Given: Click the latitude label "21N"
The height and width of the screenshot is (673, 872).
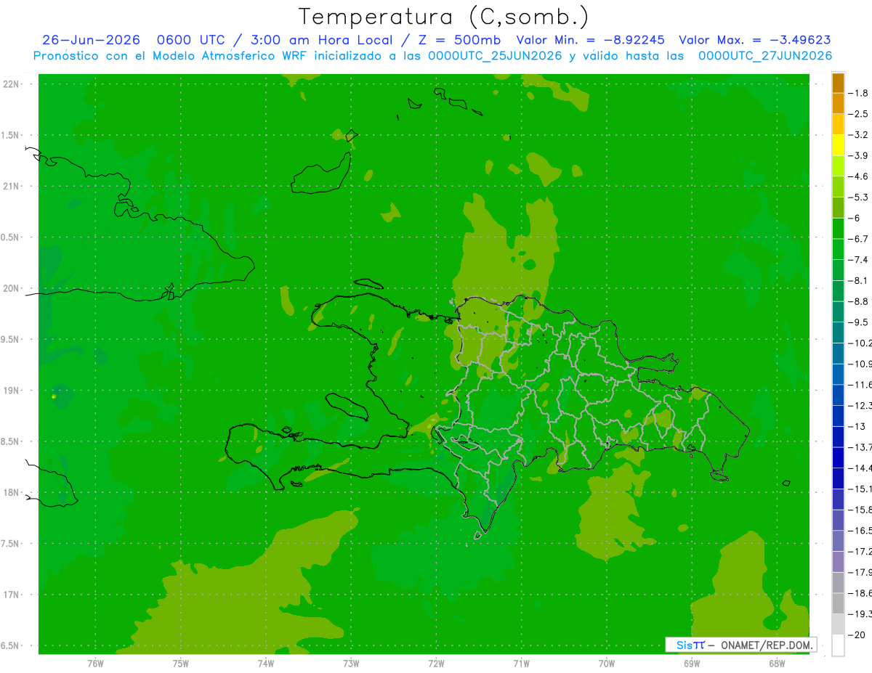Looking at the screenshot, I should (x=12, y=186).
